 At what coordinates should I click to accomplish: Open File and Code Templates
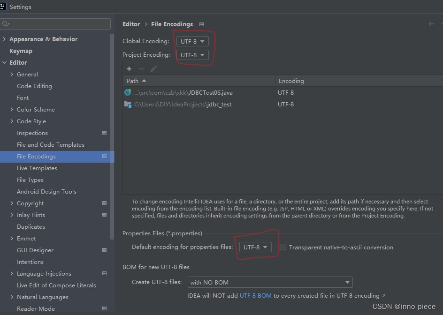(x=51, y=144)
